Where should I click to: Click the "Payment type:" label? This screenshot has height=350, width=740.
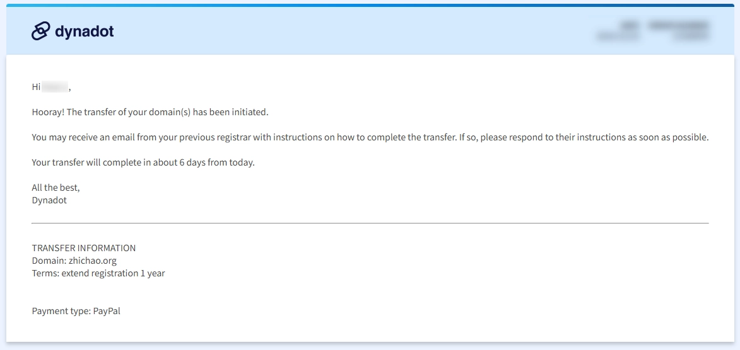(x=61, y=311)
